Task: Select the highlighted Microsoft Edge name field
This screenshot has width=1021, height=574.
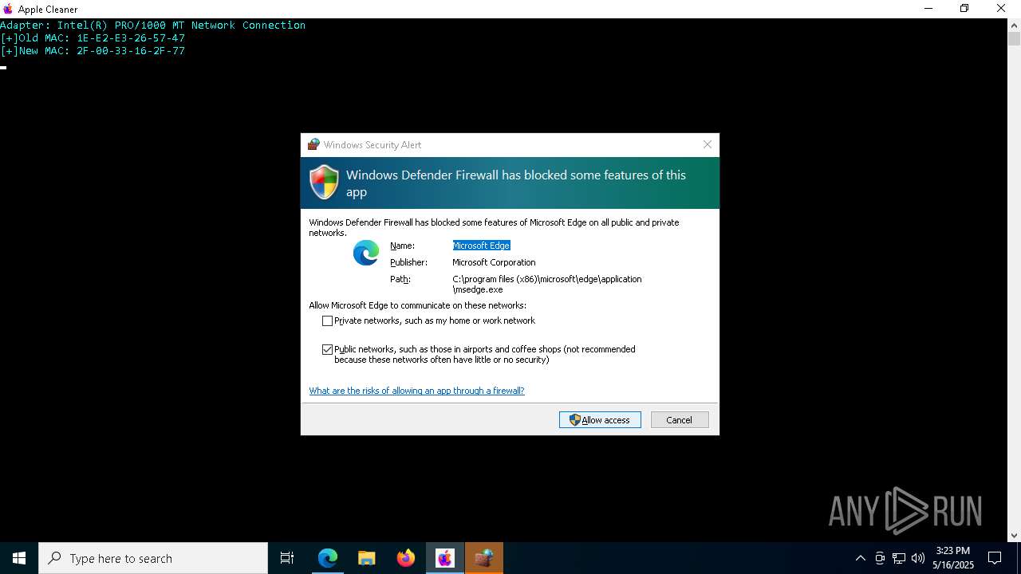Action: 481,246
